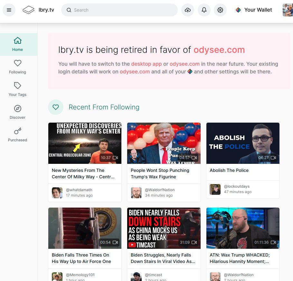Viewport: 293px width, 281px height.
Task: Open @WaldorfNation channel under Wax Figurine video
Action: [160, 190]
